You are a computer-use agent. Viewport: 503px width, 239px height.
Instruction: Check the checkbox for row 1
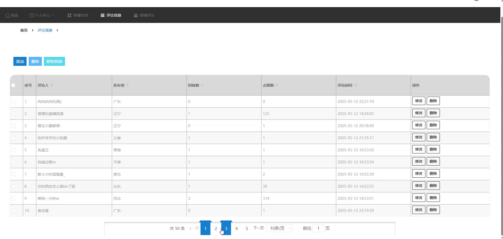13,102
